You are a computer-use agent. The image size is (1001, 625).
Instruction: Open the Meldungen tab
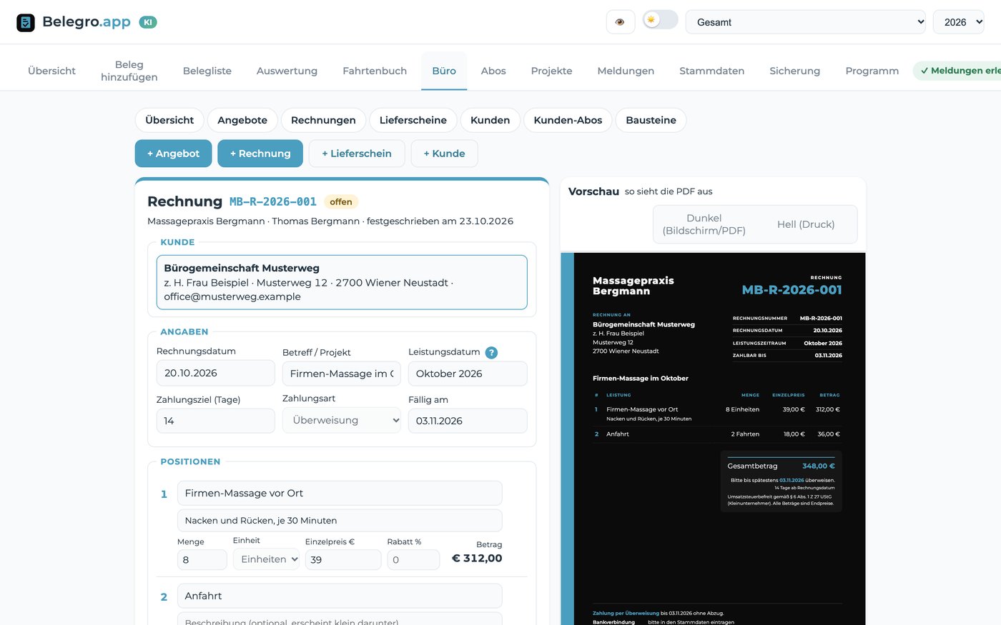(x=626, y=71)
